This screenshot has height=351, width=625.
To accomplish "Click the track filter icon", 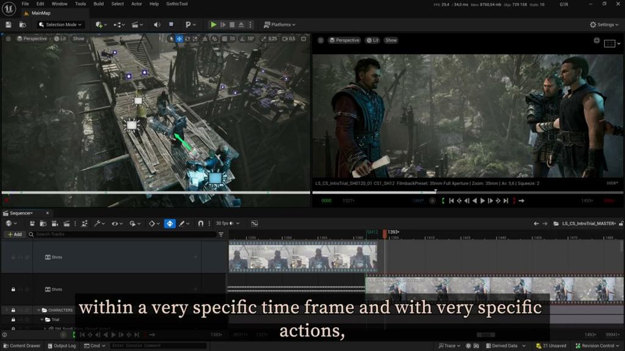I will [x=221, y=234].
